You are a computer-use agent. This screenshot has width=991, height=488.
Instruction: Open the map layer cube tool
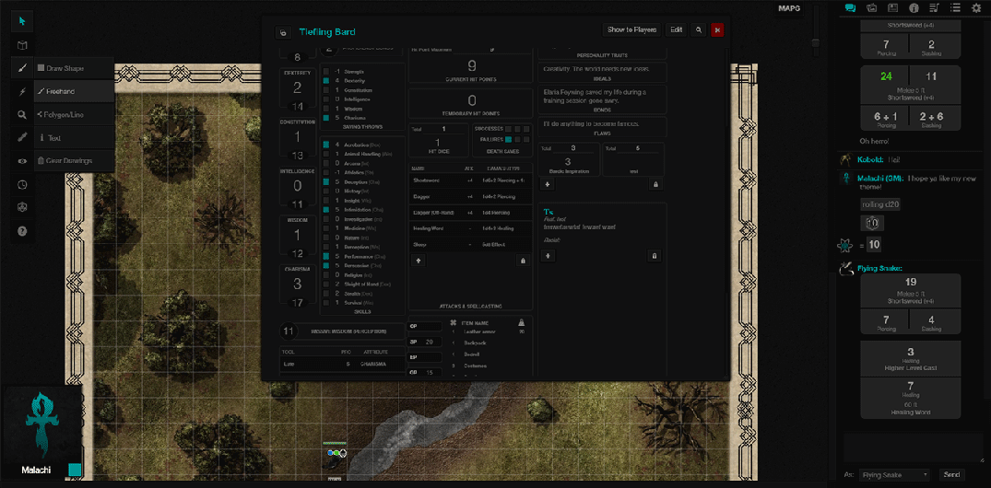pyautogui.click(x=22, y=45)
